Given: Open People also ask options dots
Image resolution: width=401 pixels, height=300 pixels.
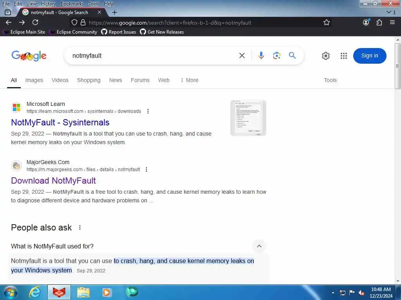Looking at the screenshot, I should coord(80,227).
